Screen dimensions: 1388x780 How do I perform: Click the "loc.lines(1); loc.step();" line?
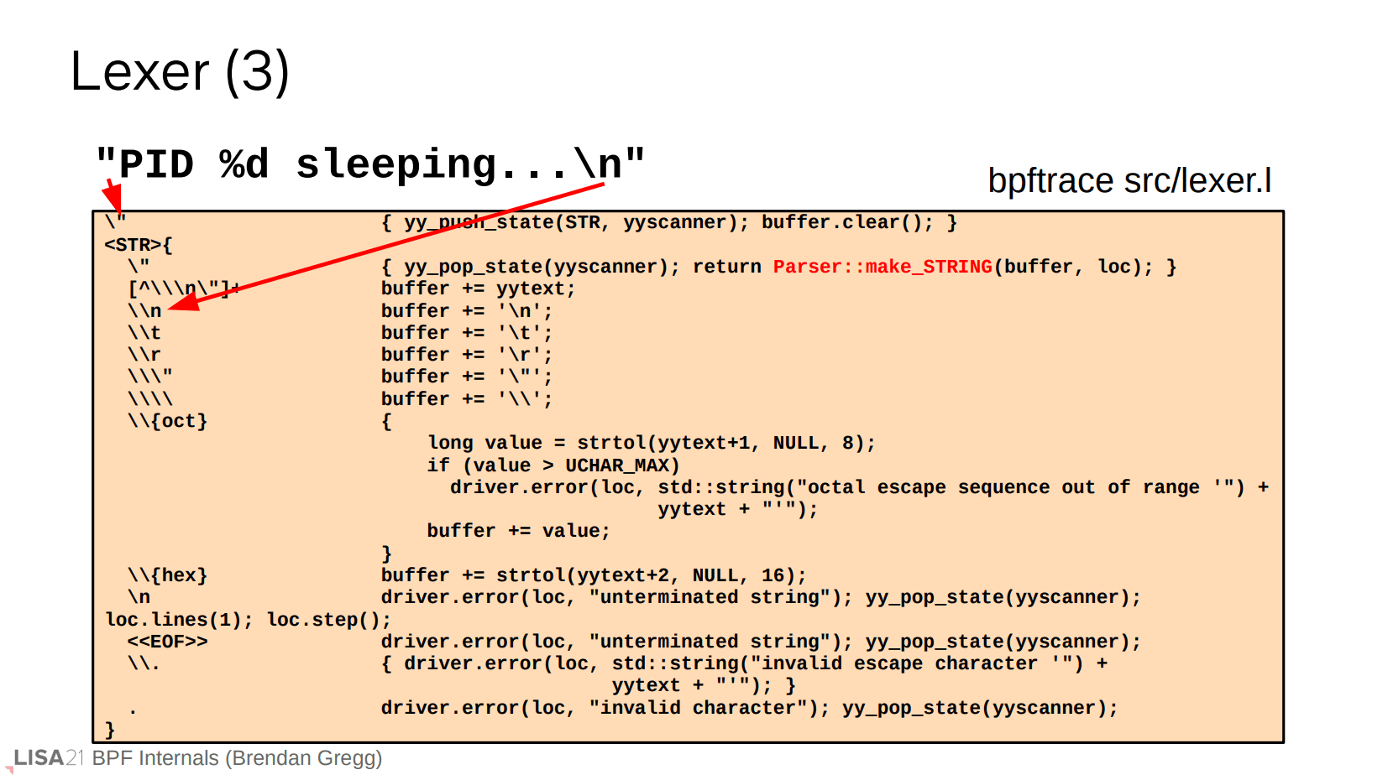pyautogui.click(x=248, y=620)
